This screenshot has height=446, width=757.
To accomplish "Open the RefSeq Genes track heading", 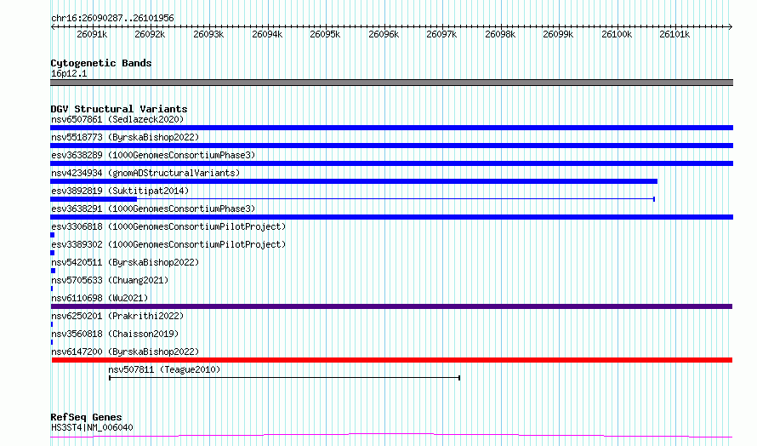I will [86, 417].
